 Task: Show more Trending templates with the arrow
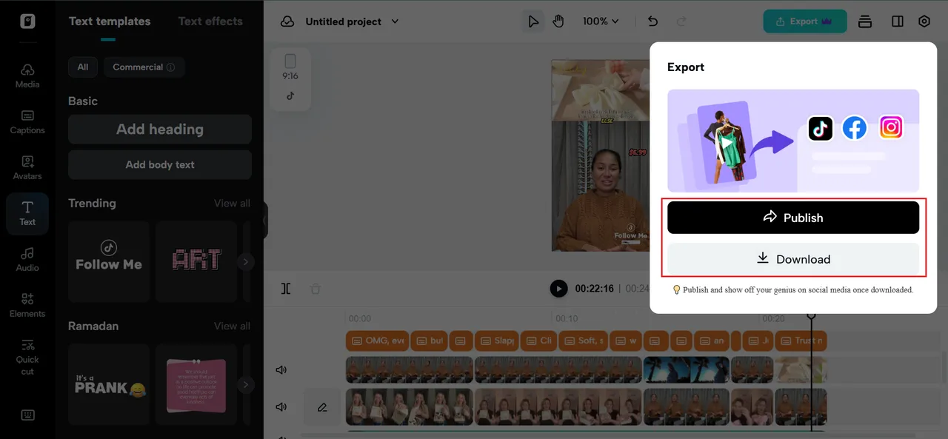[x=246, y=261]
